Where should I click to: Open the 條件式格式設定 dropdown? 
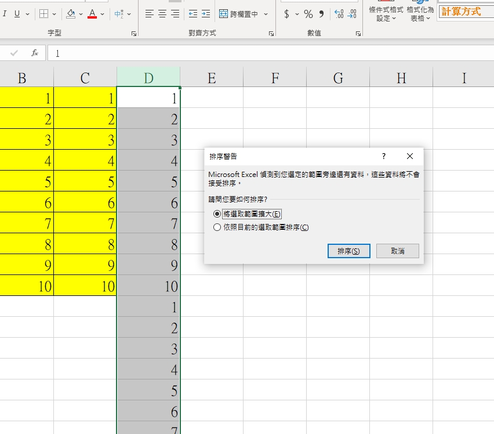tap(387, 14)
